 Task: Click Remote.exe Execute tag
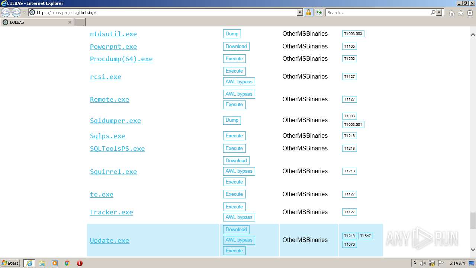[234, 105]
